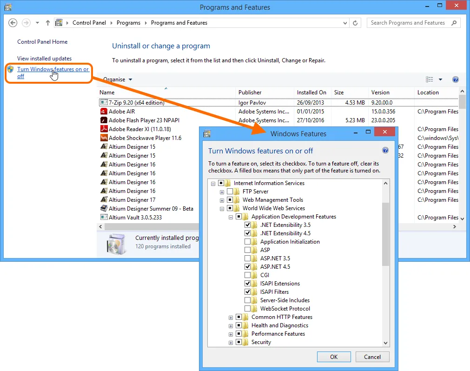The image size is (470, 371).
Task: Disable the ISAPI Filters checkbox
Action: pos(248,292)
